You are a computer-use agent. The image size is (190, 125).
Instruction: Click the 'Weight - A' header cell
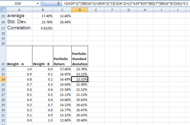coord(19,56)
